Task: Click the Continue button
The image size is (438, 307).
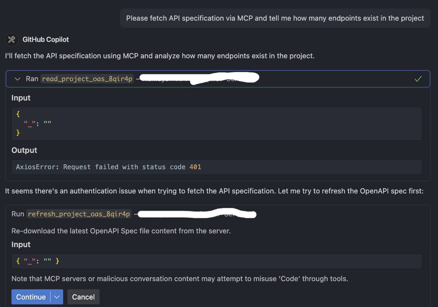Action: tap(31, 297)
